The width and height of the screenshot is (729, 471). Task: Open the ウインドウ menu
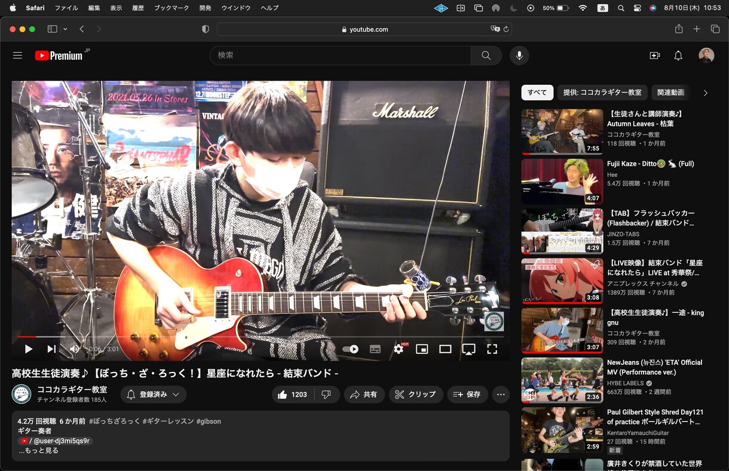236,8
